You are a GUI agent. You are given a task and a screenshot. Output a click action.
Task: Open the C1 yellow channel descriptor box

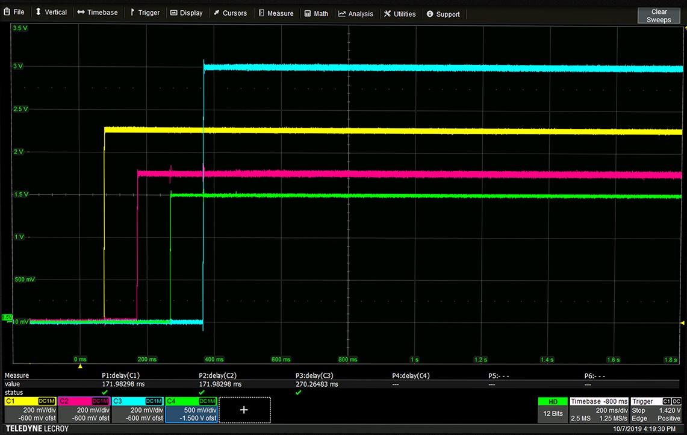pyautogui.click(x=30, y=410)
